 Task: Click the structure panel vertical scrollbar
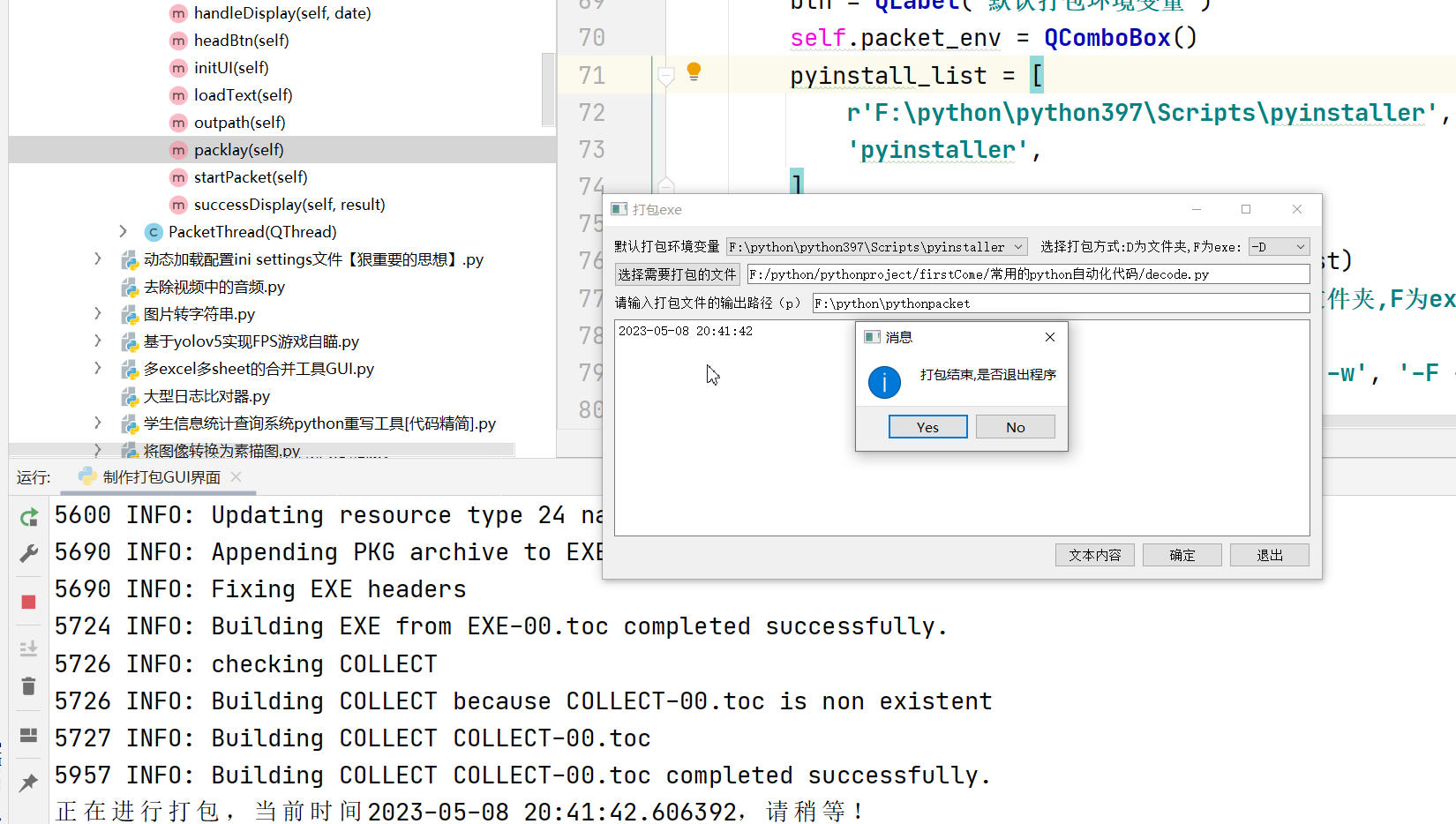[548, 89]
